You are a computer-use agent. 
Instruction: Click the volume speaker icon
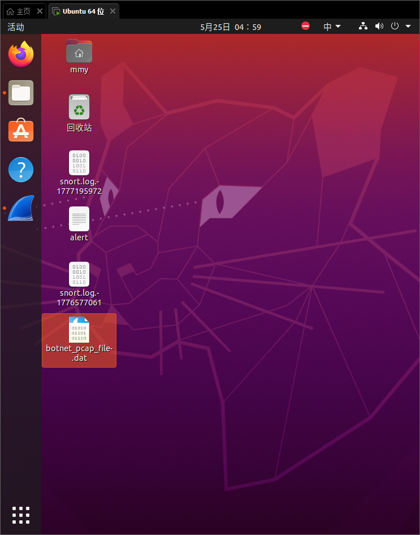point(379,26)
